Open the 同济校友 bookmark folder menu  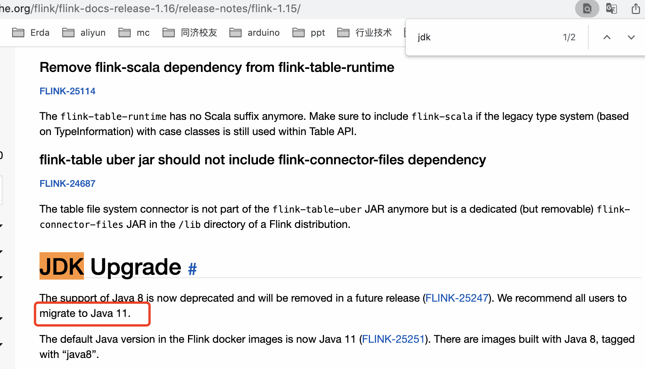click(x=190, y=33)
